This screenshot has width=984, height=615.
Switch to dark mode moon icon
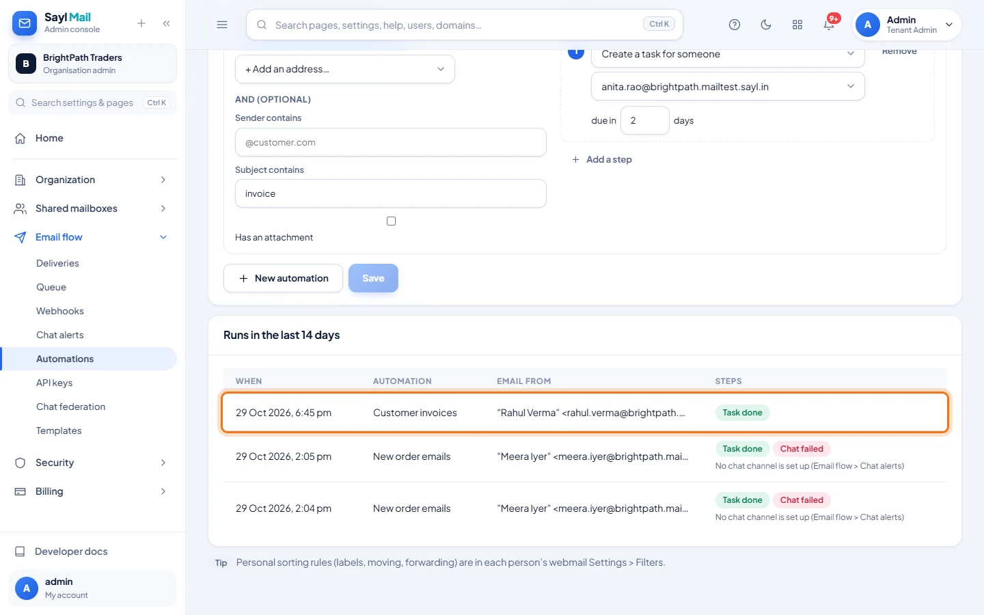pos(766,25)
